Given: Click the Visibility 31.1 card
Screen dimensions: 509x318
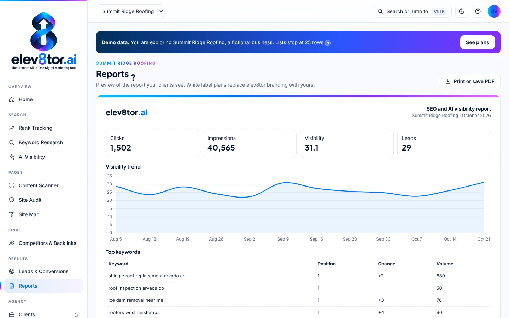Looking at the screenshot, I should tap(347, 144).
